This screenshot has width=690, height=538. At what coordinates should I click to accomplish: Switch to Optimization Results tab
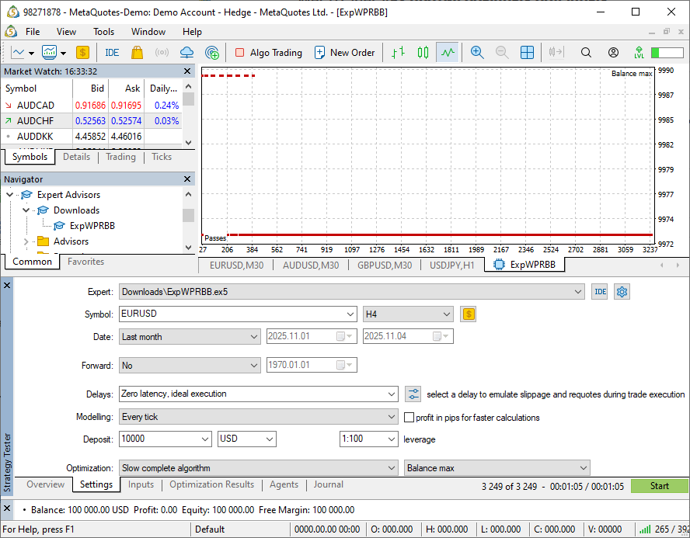tap(211, 484)
